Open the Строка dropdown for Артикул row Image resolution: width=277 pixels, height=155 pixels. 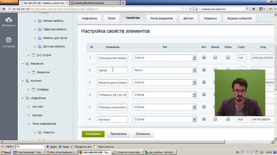pos(164,119)
